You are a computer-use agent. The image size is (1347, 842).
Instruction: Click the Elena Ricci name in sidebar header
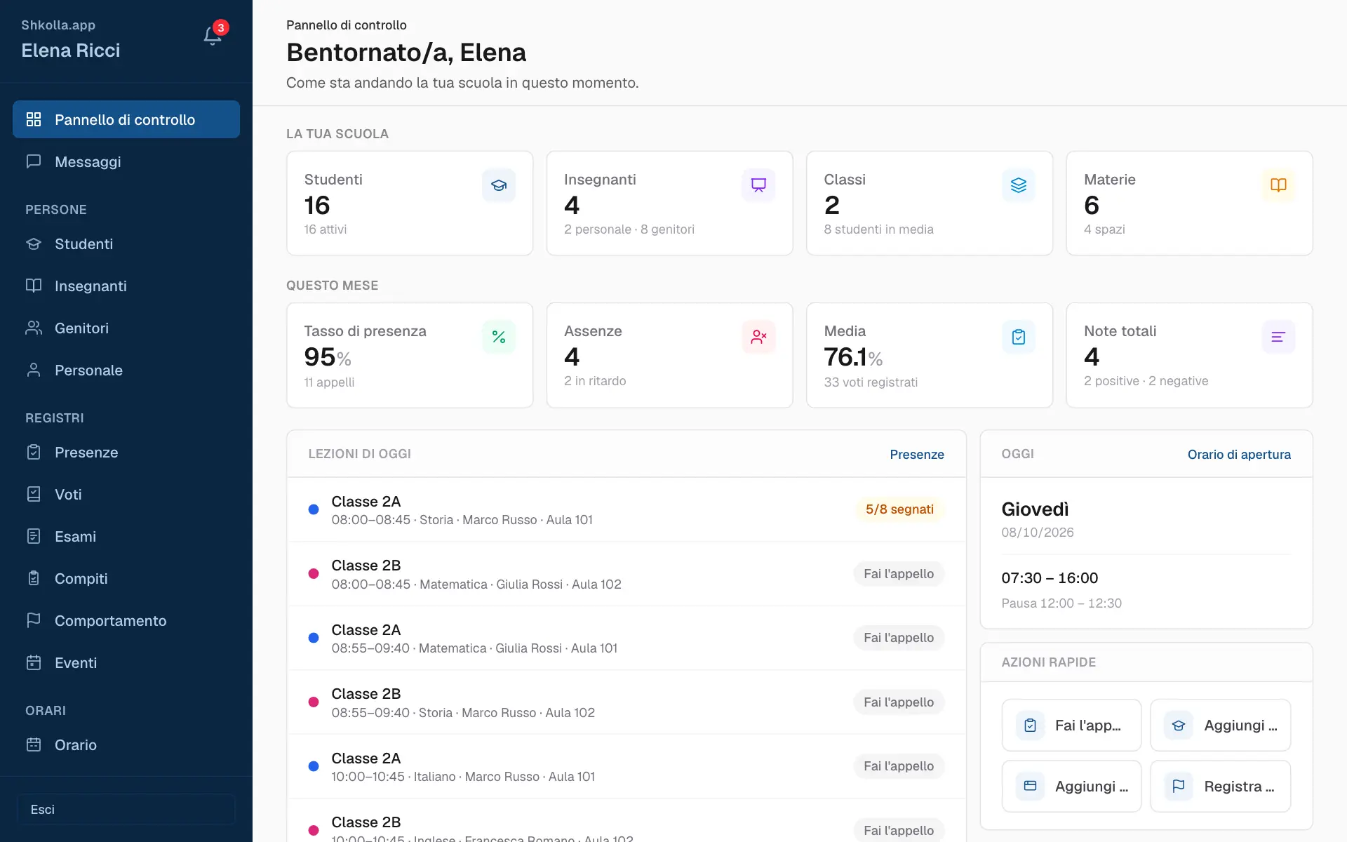(x=70, y=51)
